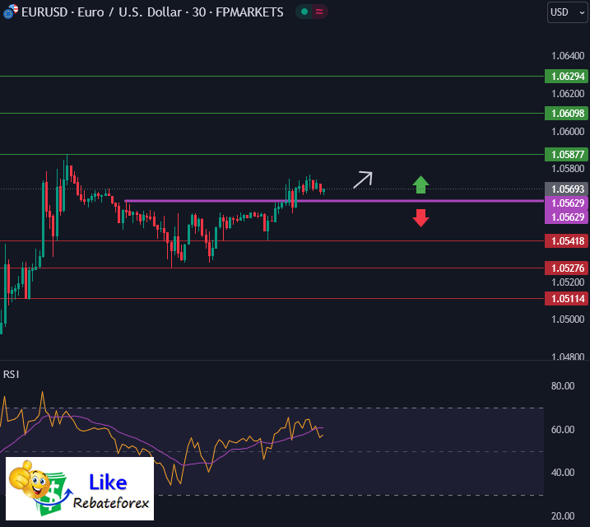590x527 pixels.
Task: Click the EURUSD Euro / U.S. Dollar title
Action: (152, 12)
